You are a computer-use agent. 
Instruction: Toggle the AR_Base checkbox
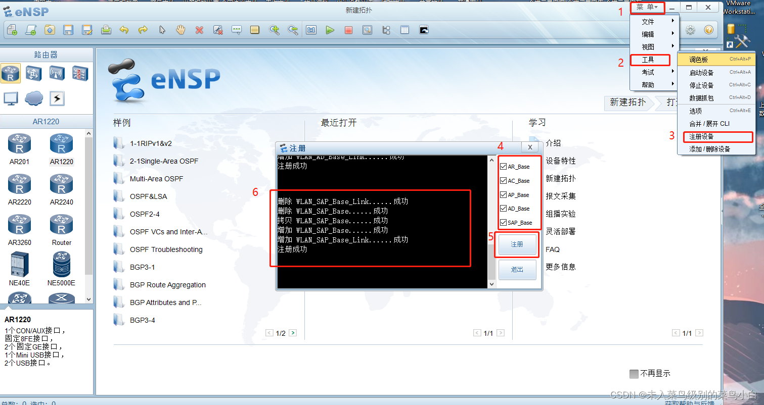click(x=503, y=167)
